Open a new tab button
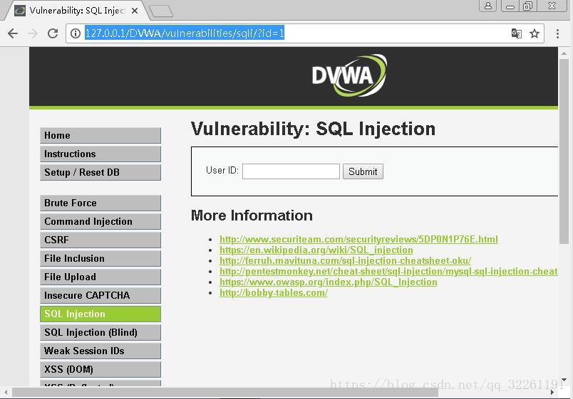573x399 pixels. (161, 11)
